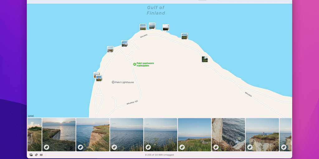Click the '8 255 of 33 999 Untagged' status text
Image resolution: width=319 pixels, height=159 pixels.
tap(159, 155)
